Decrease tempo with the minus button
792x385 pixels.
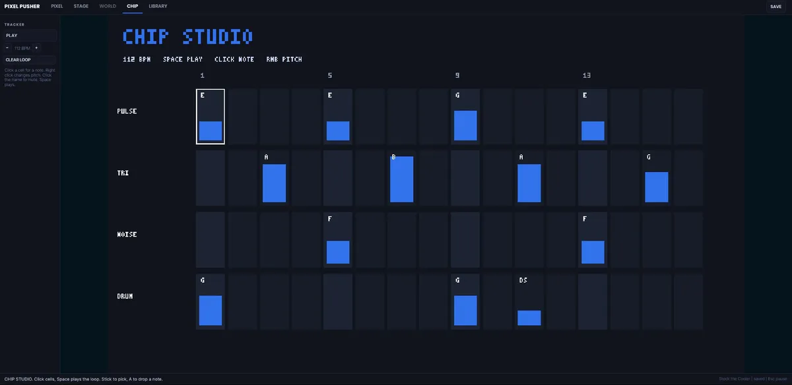(x=7, y=48)
